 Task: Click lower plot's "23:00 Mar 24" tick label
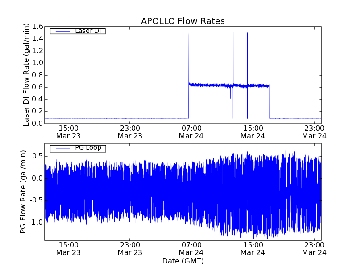pyautogui.click(x=314, y=249)
